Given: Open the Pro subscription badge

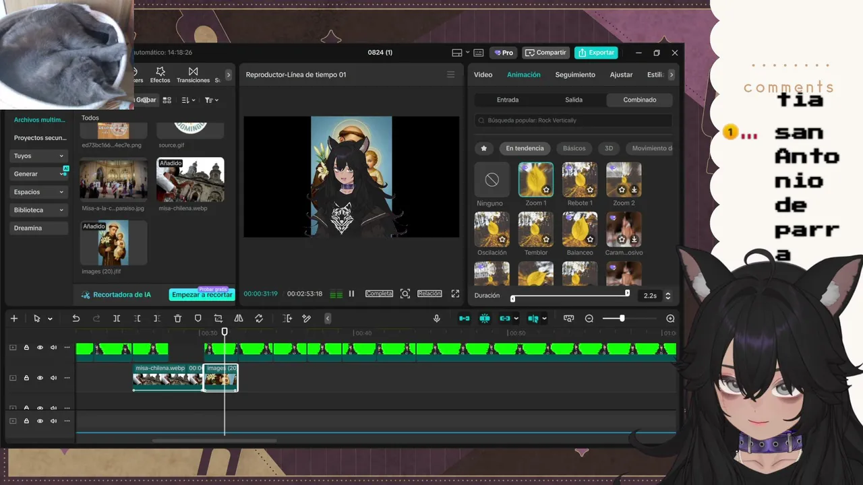Looking at the screenshot, I should 503,53.
